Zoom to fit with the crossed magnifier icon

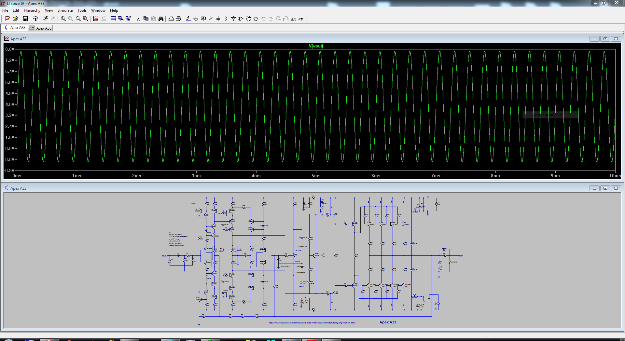[x=86, y=19]
